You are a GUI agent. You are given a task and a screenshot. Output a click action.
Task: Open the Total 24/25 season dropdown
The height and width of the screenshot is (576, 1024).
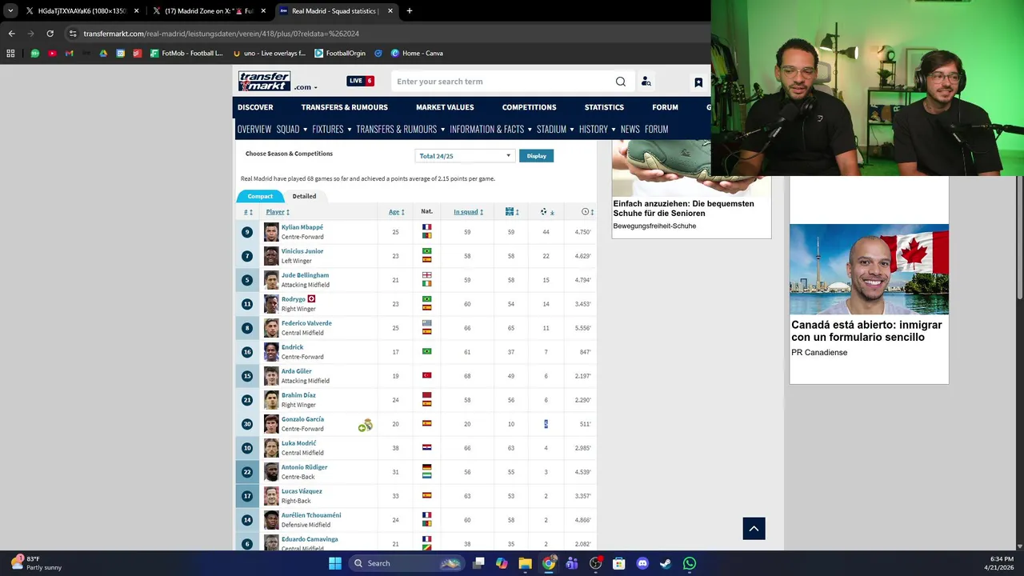tap(465, 156)
